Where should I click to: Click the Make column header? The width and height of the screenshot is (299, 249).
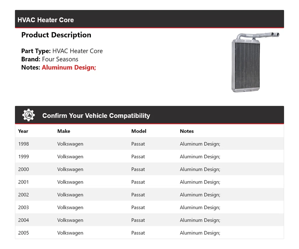click(x=64, y=131)
